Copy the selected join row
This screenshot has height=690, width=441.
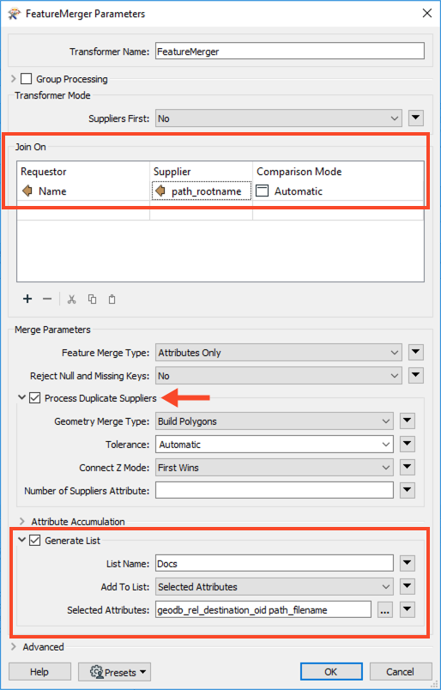[x=92, y=300]
